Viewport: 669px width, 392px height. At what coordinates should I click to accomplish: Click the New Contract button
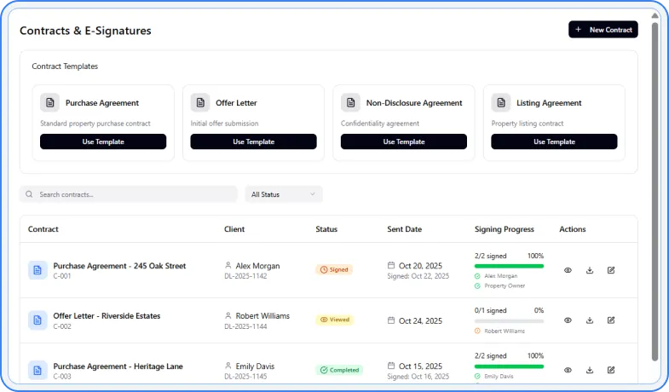pyautogui.click(x=603, y=30)
